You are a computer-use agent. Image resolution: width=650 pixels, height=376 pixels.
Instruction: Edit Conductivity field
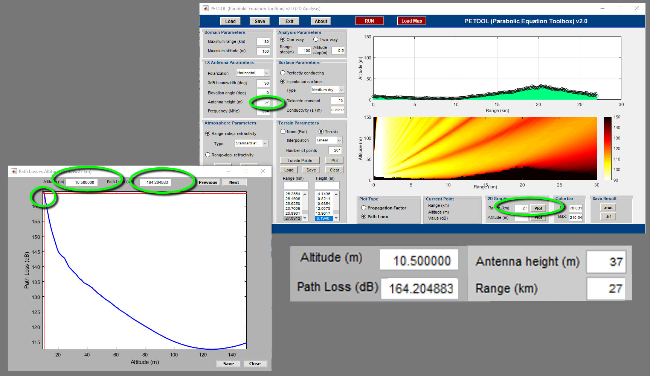[x=337, y=110]
